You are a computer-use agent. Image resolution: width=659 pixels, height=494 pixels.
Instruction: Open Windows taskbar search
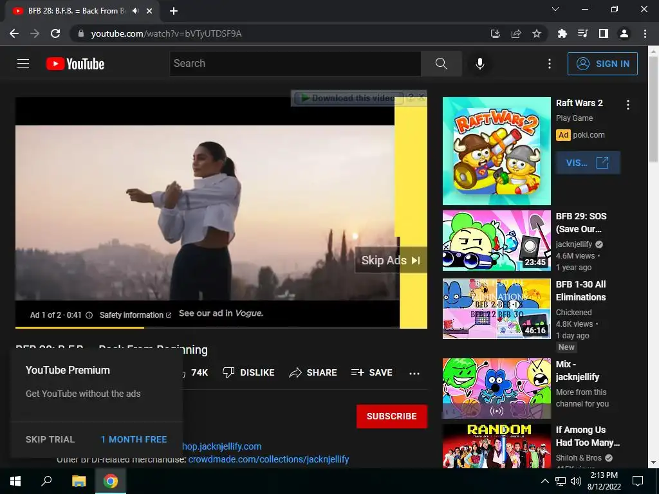coord(46,481)
